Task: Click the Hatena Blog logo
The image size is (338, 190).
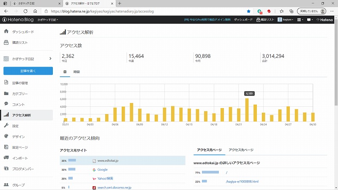Action: [18, 19]
